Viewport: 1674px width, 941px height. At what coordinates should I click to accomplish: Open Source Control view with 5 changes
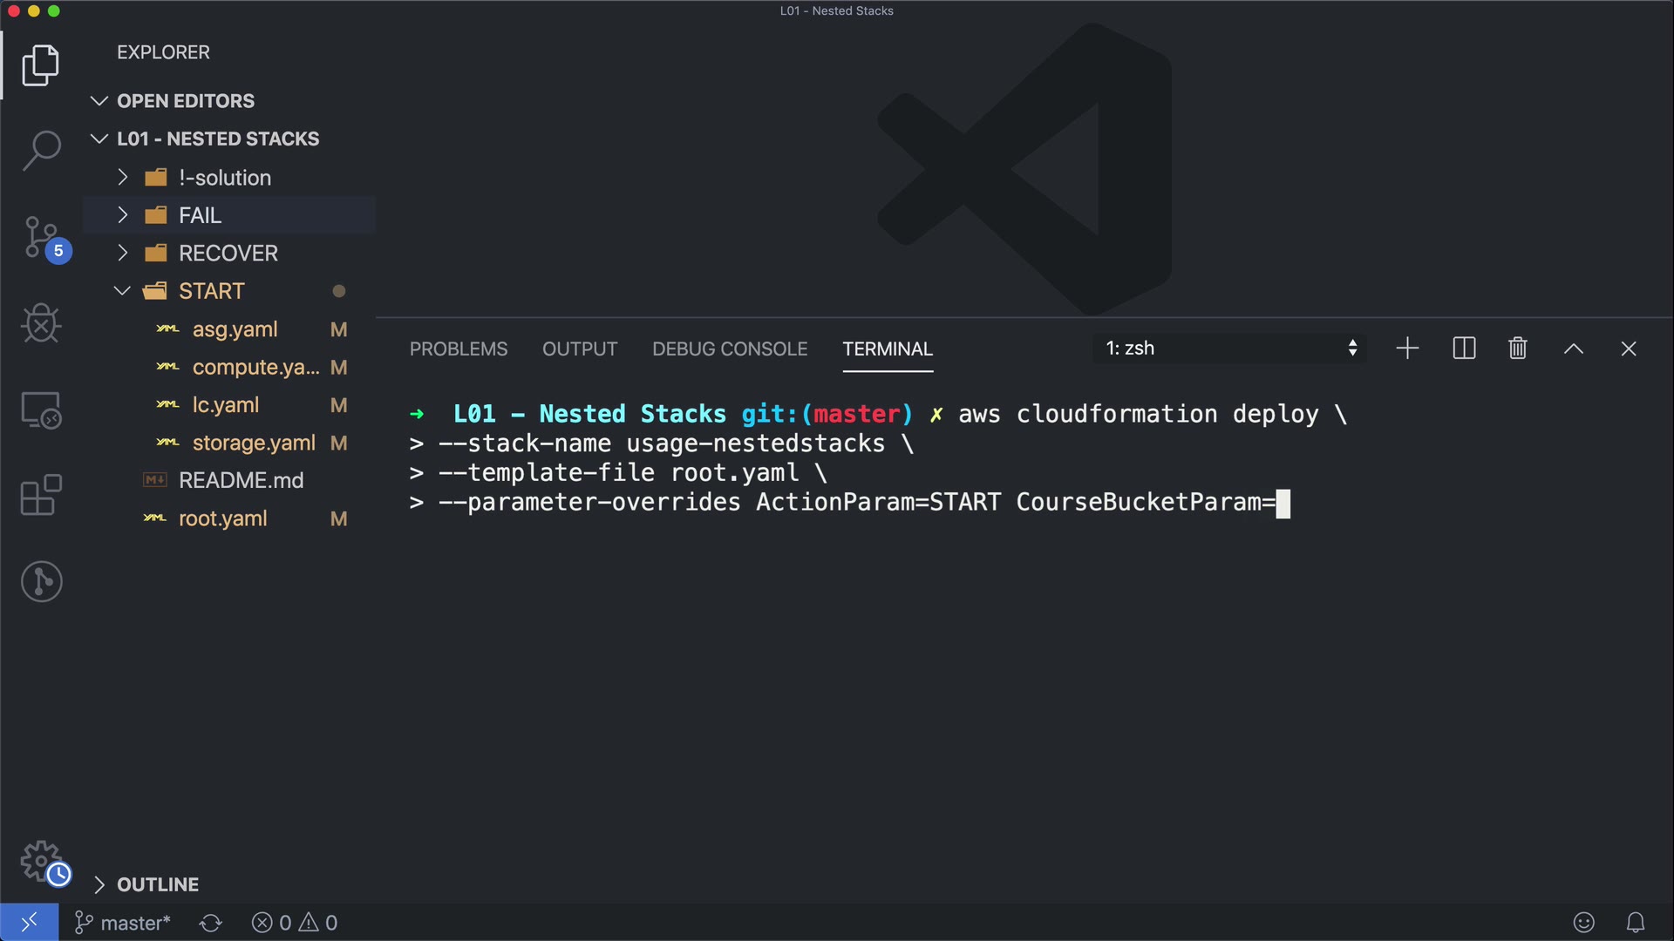41,237
